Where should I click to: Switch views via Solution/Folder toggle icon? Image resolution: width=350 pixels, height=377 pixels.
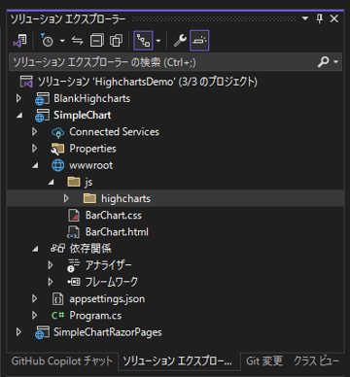[19, 41]
